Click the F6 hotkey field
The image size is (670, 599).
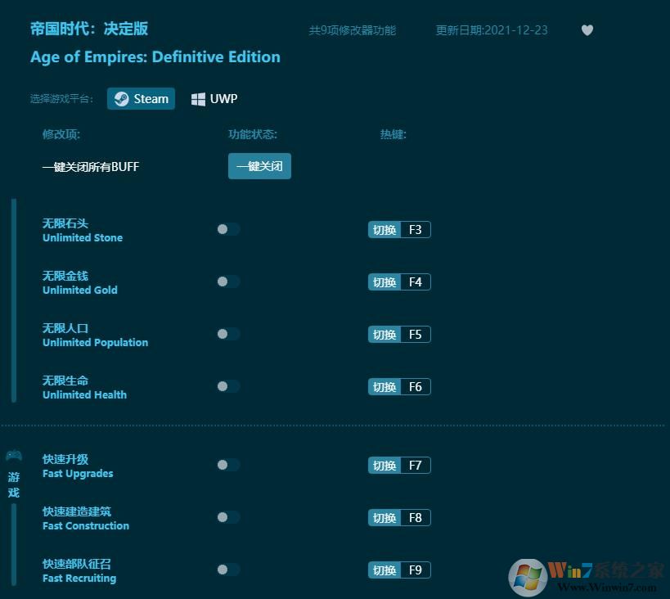pyautogui.click(x=416, y=387)
